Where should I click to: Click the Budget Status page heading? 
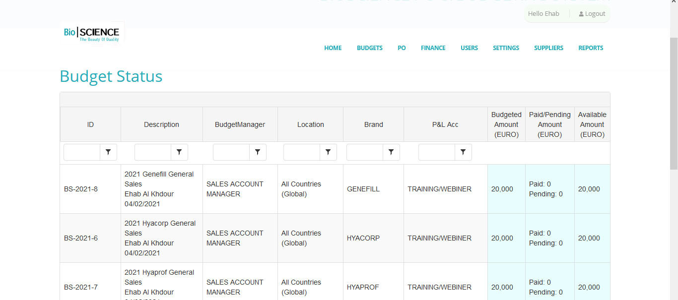tap(111, 76)
